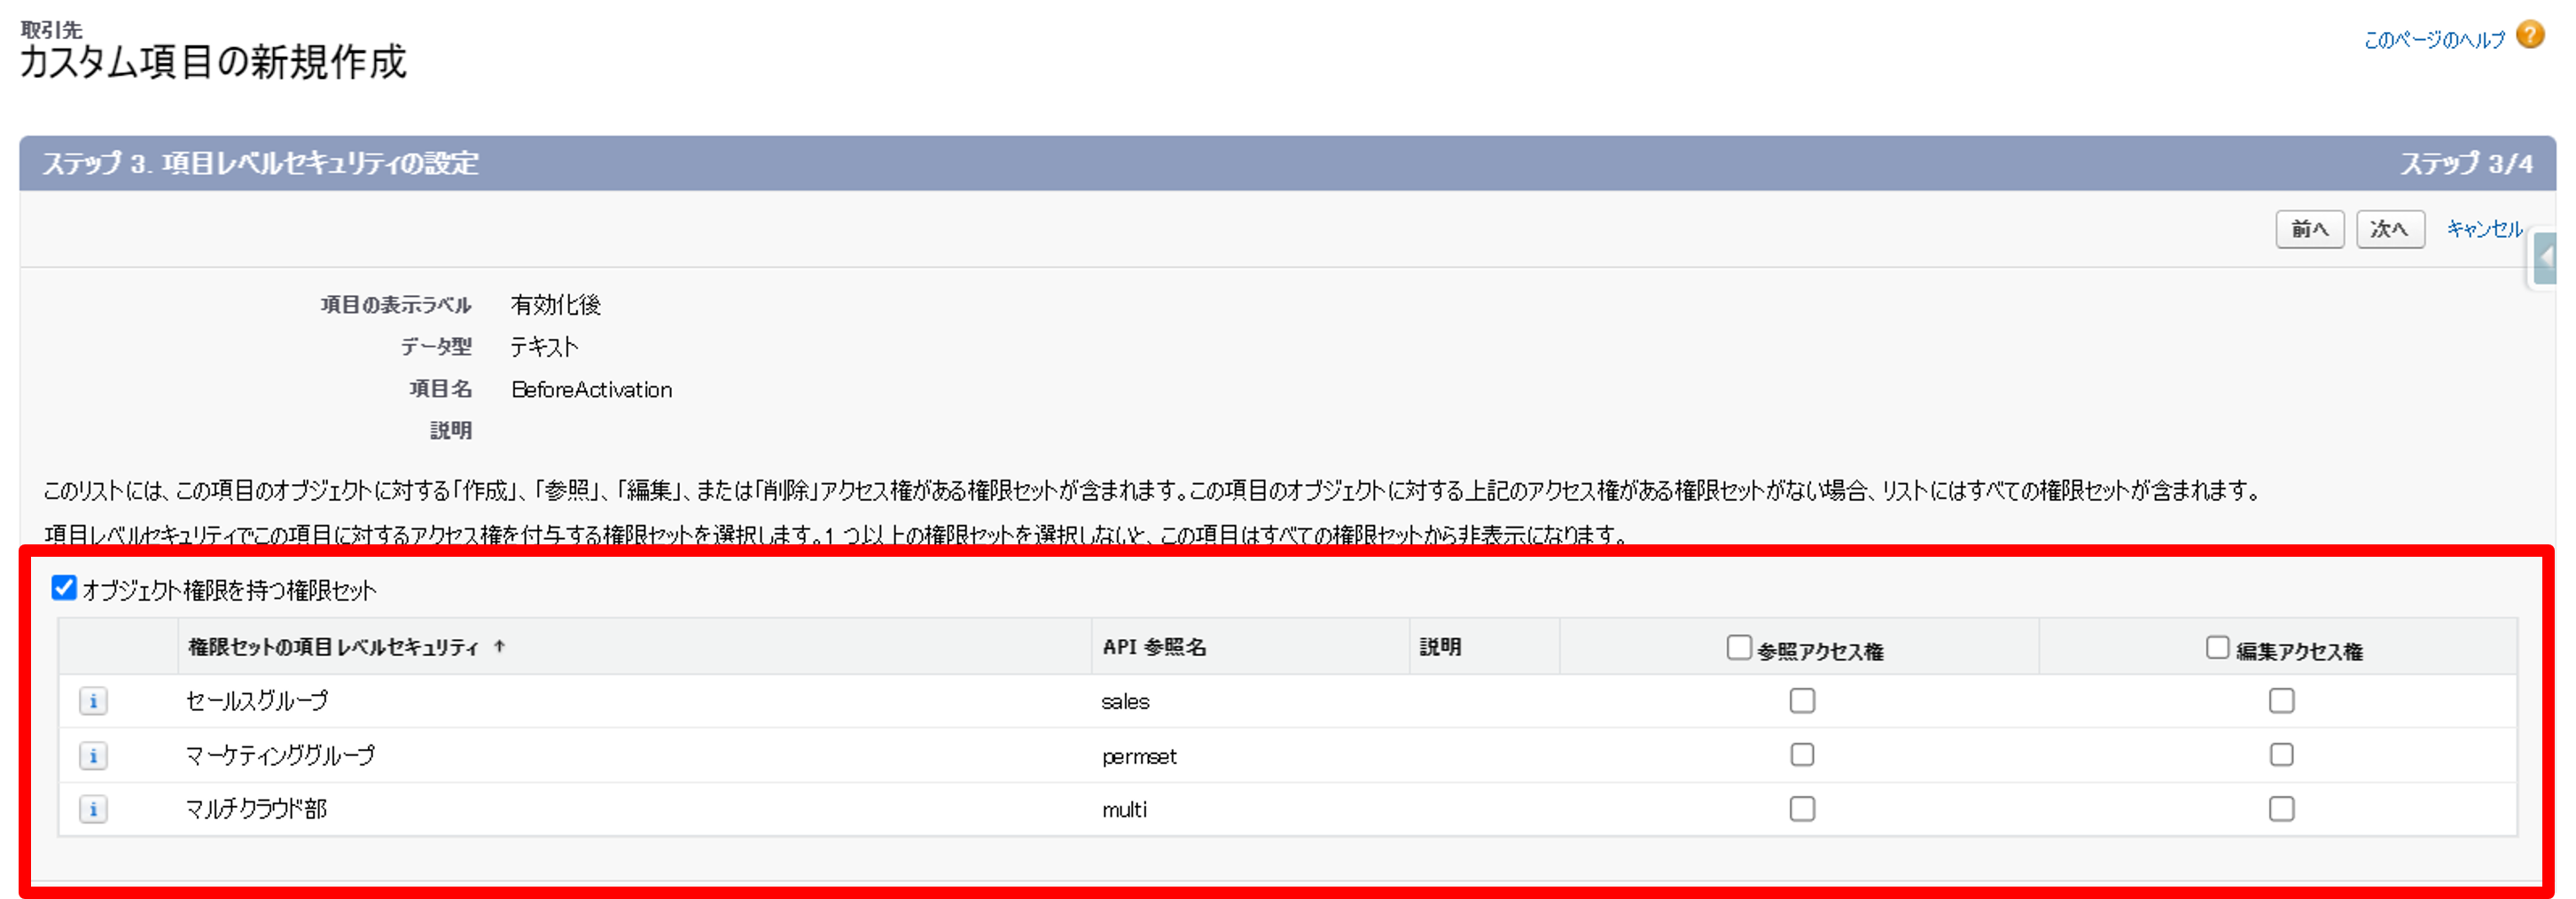This screenshot has width=2576, height=899.
Task: Click the 前へ button
Action: [x=2309, y=229]
